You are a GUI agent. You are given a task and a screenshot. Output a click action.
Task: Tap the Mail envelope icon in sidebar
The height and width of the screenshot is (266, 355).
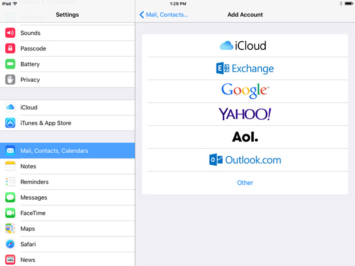pyautogui.click(x=10, y=150)
